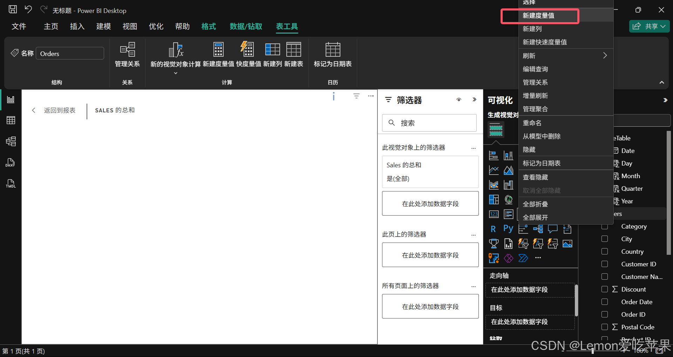Click the Save icon in title bar

click(x=13, y=9)
